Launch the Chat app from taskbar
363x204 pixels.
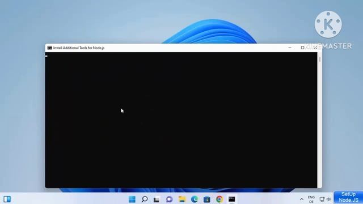[169, 199]
